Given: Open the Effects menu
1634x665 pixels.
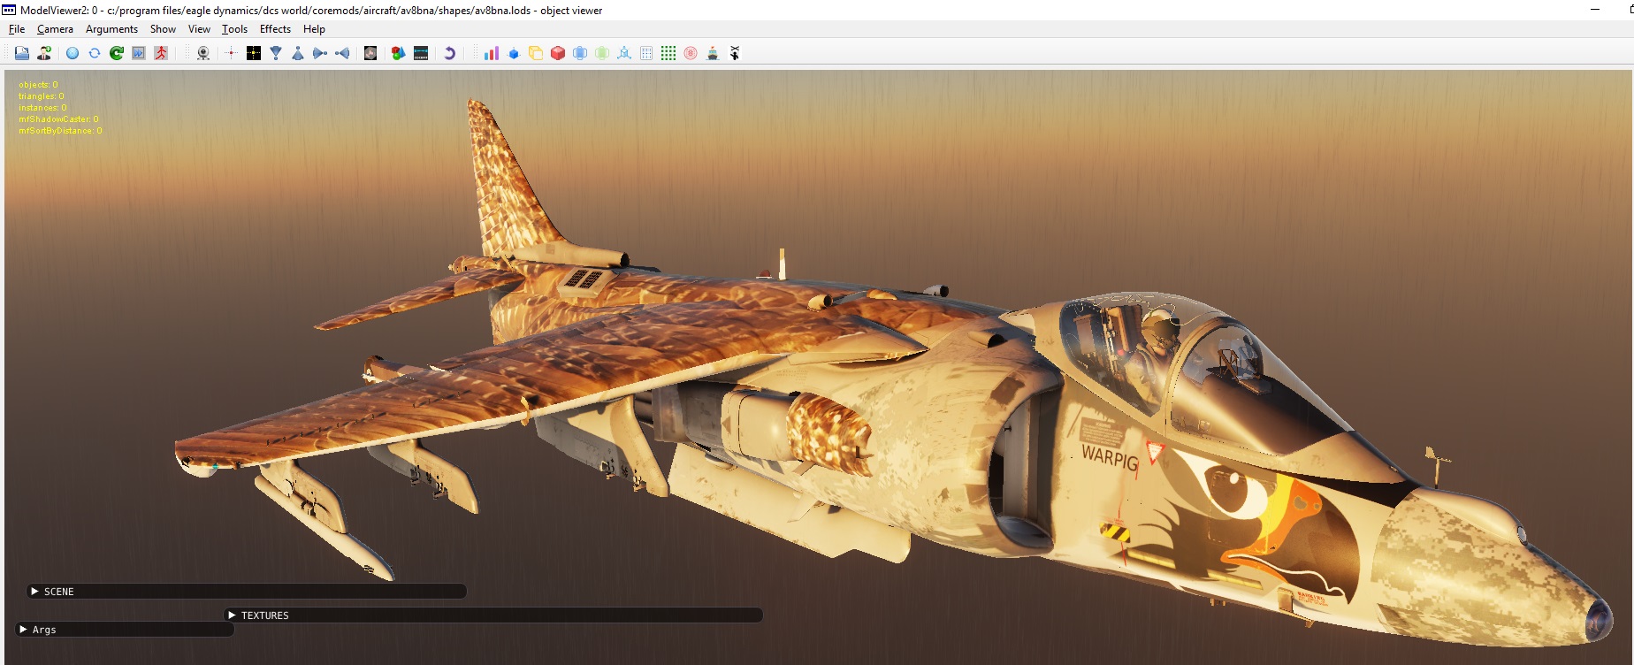Looking at the screenshot, I should (275, 29).
